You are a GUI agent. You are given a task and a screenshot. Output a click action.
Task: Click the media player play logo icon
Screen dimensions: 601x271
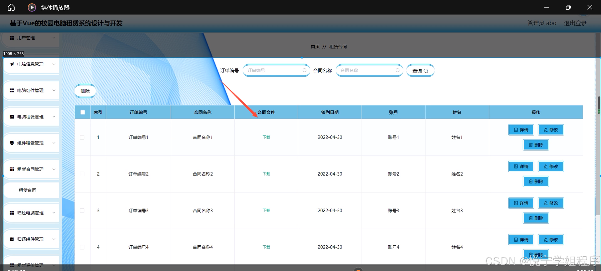[x=32, y=8]
